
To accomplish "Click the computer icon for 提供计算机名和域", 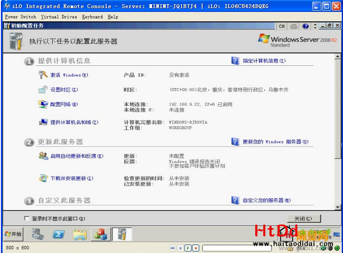I will pyautogui.click(x=43, y=122).
